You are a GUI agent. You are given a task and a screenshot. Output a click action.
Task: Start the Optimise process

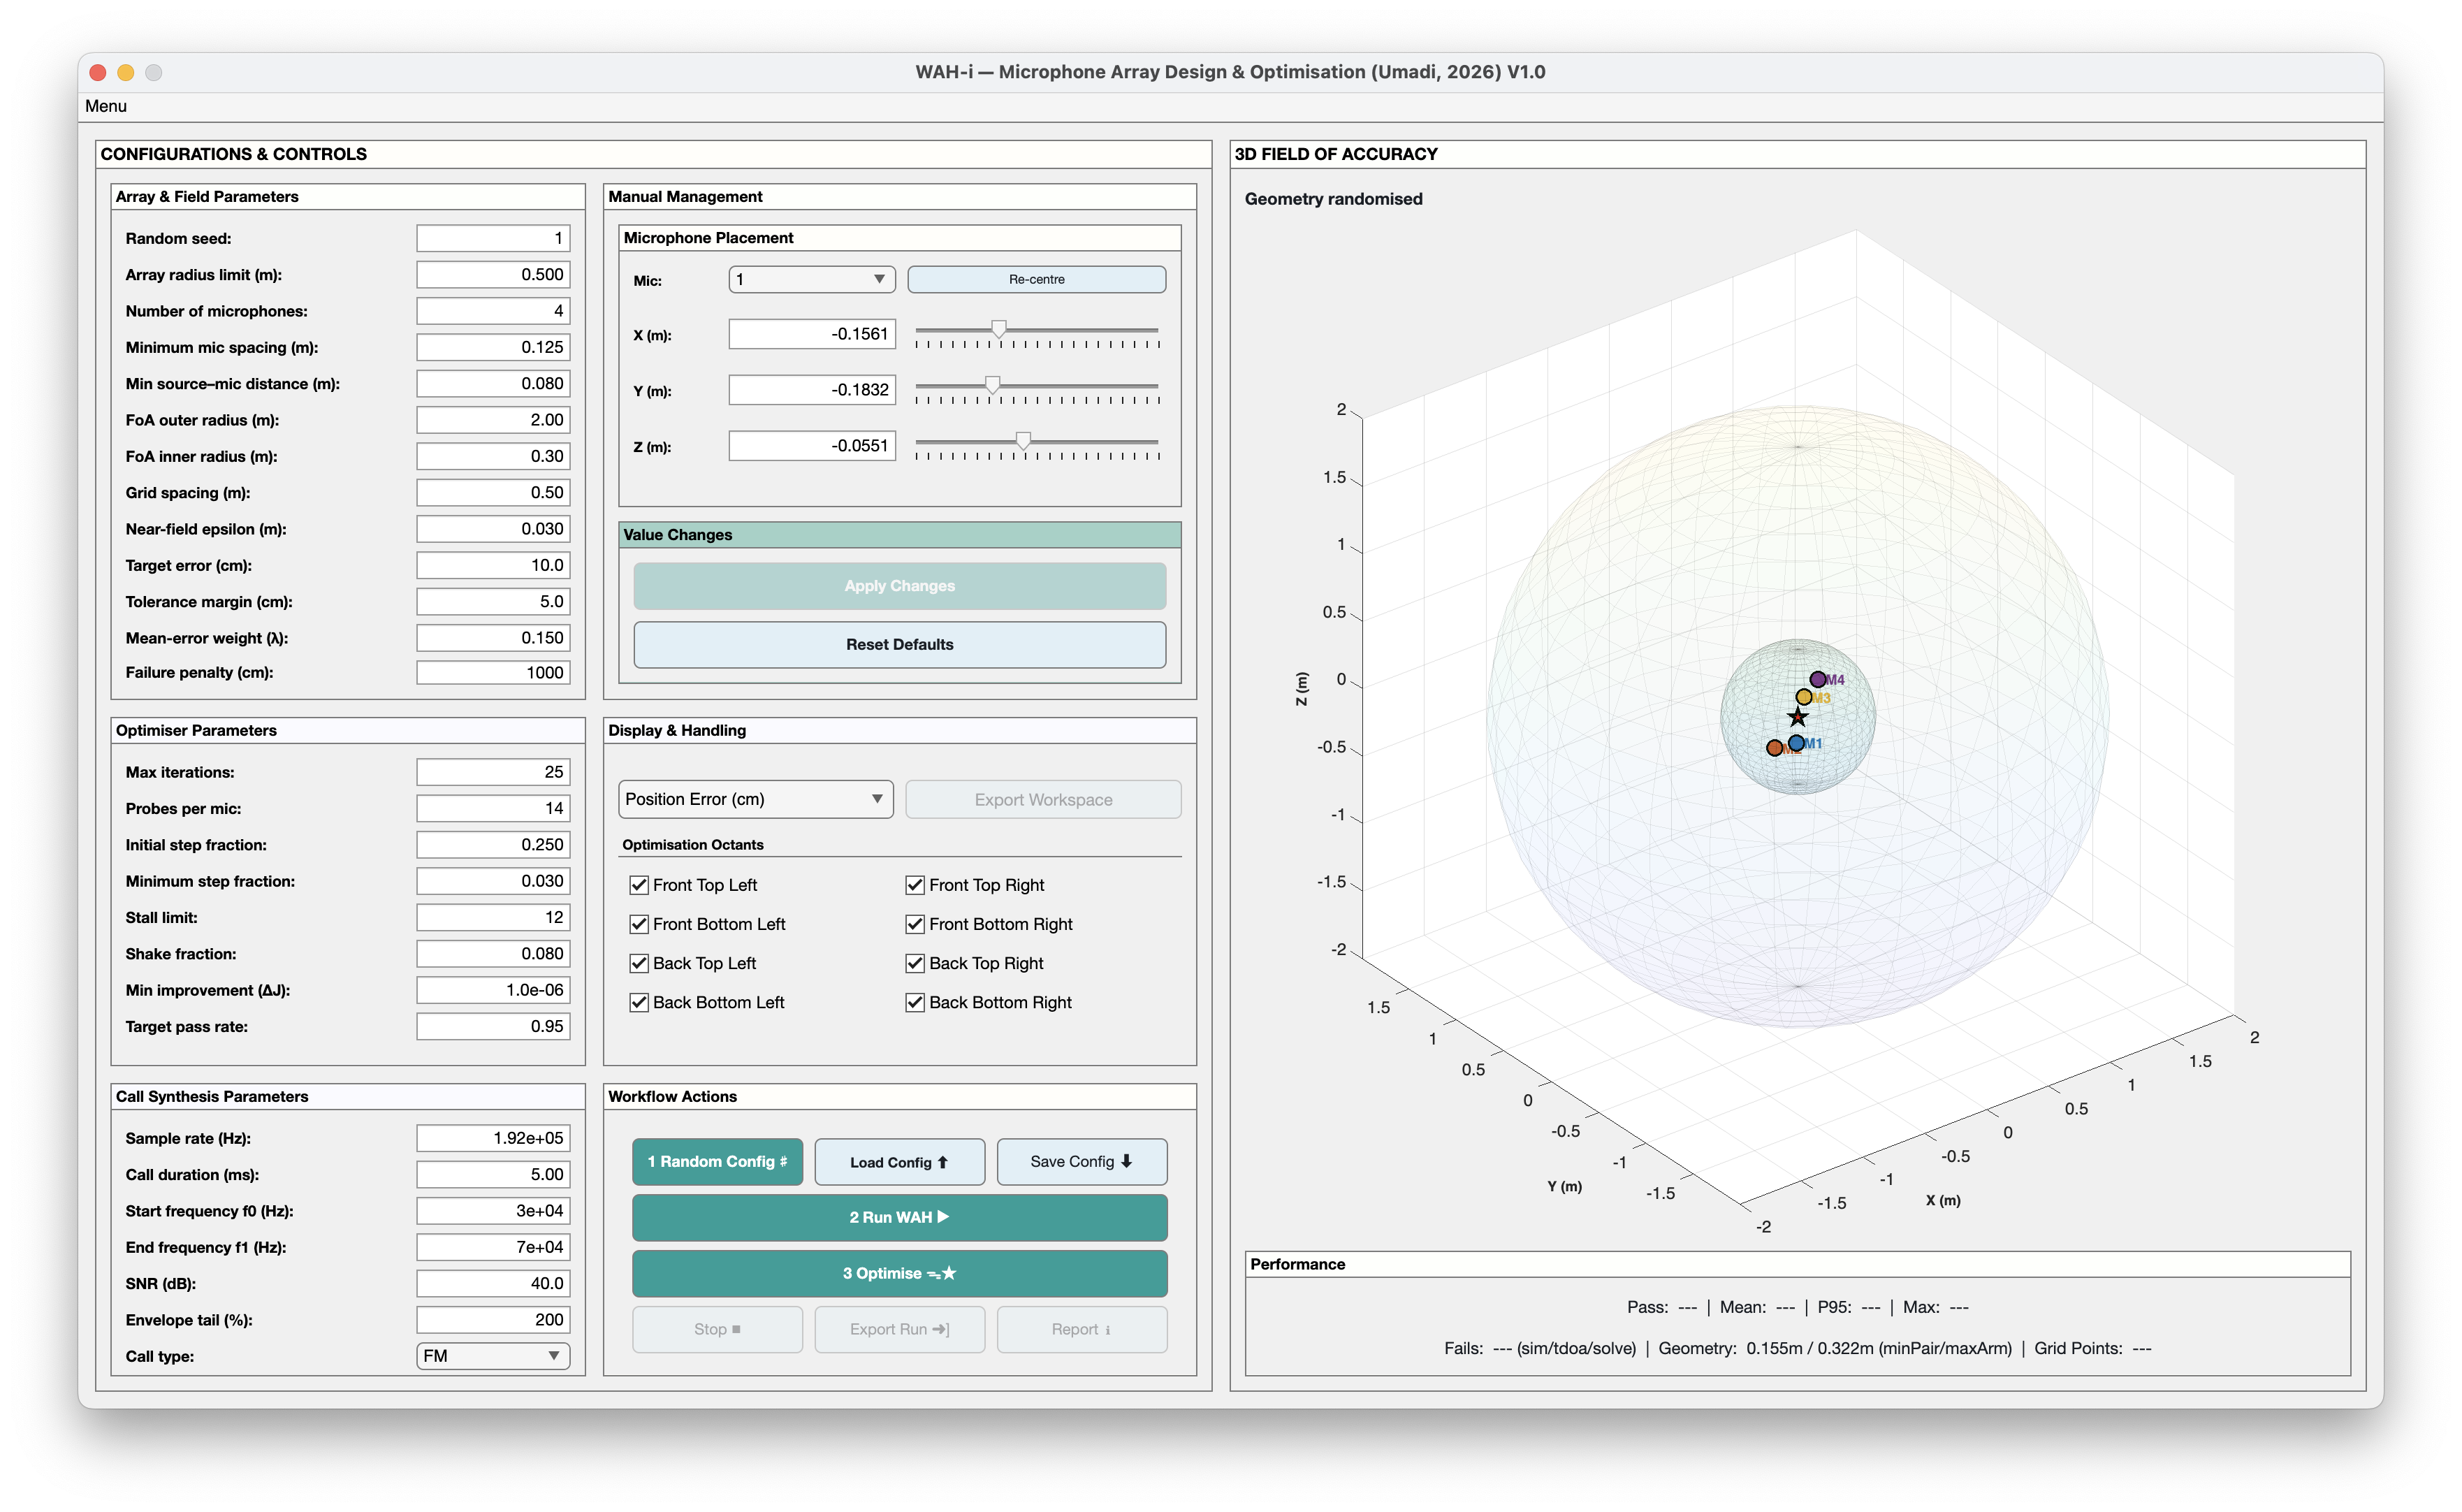click(898, 1273)
